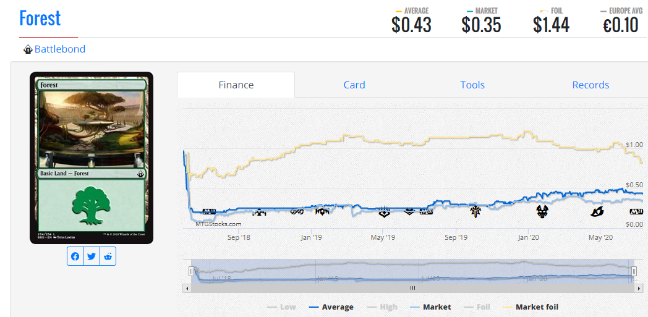The image size is (648, 317).
Task: Switch to the Card tab
Action: point(354,85)
